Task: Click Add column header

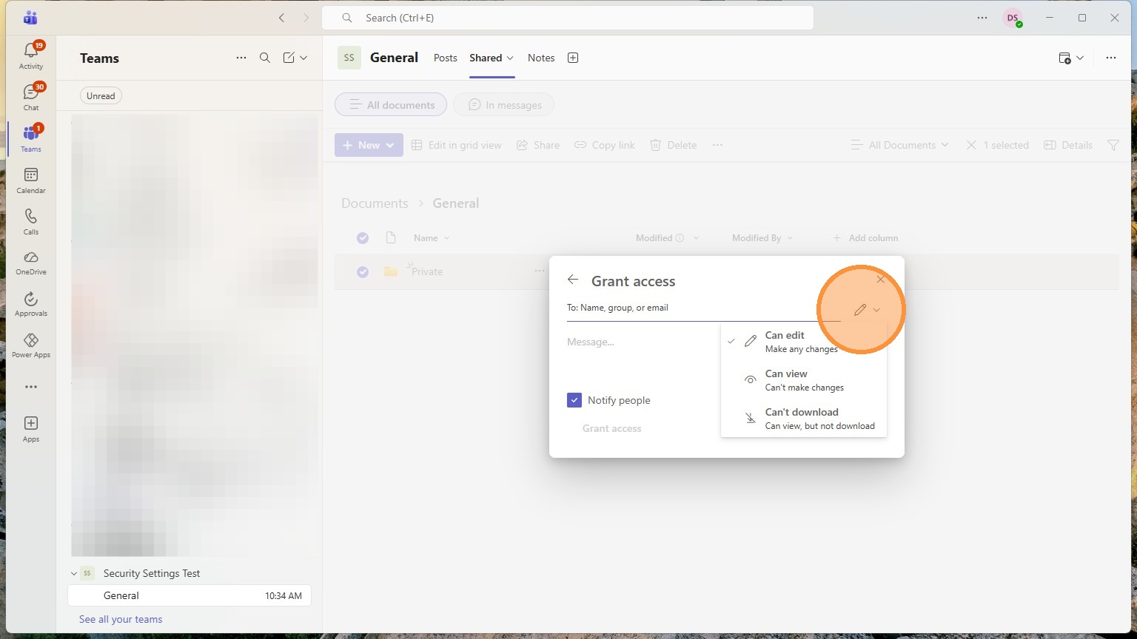Action: pos(865,237)
